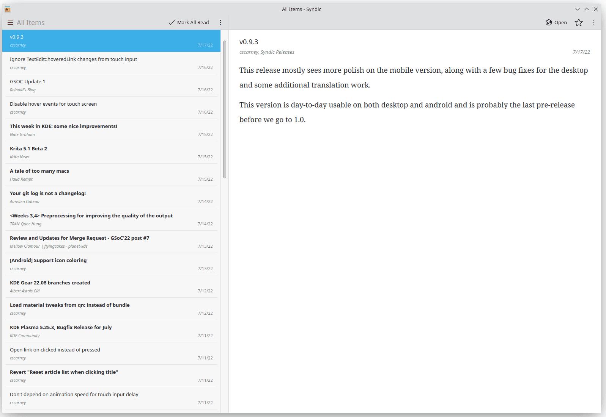Viewport: 606px width, 417px height.
Task: Click the Mark All Read checkmark icon
Action: [172, 23]
